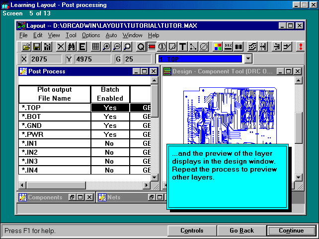Click the Continue button
Viewport: 319px width, 239px height.
291,231
